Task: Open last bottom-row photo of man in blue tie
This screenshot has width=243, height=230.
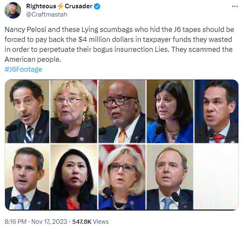Action: [x=170, y=177]
